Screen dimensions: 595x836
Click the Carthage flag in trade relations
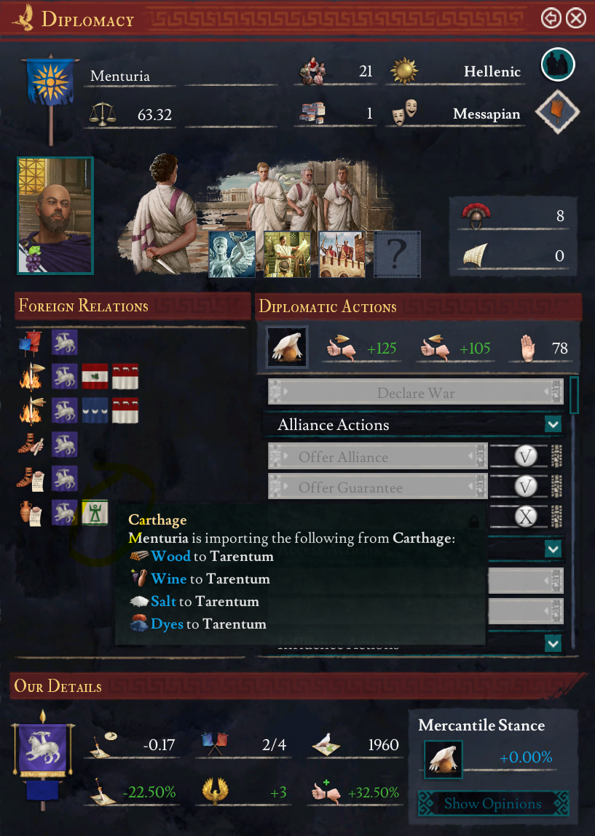[x=95, y=513]
